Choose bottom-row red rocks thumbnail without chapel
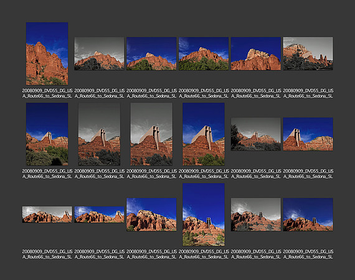Image resolution: width=355 pixels, height=280 pixels. (x=151, y=215)
